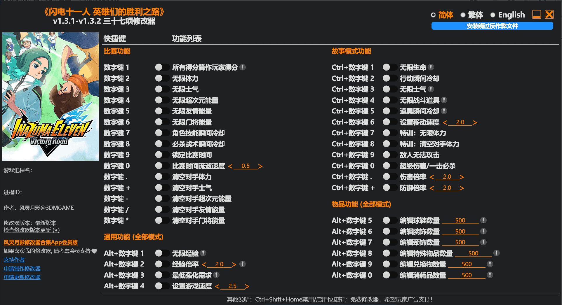
Task: Click info icon next to 道具瞬间冷却
Action: tap(444, 111)
